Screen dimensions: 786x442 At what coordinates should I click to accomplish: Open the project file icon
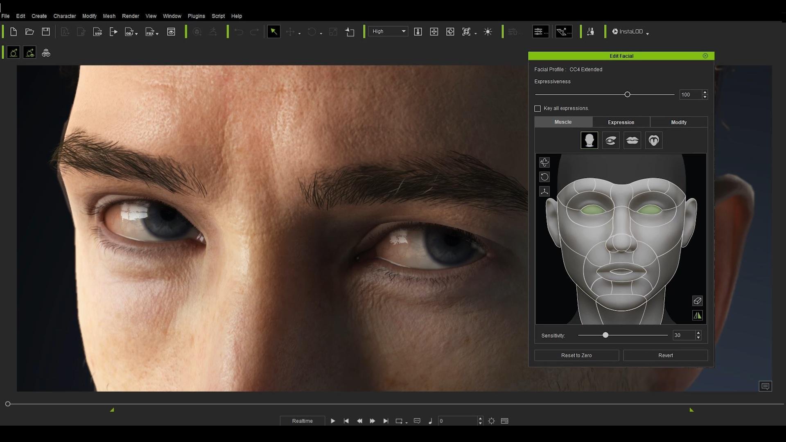coord(29,32)
